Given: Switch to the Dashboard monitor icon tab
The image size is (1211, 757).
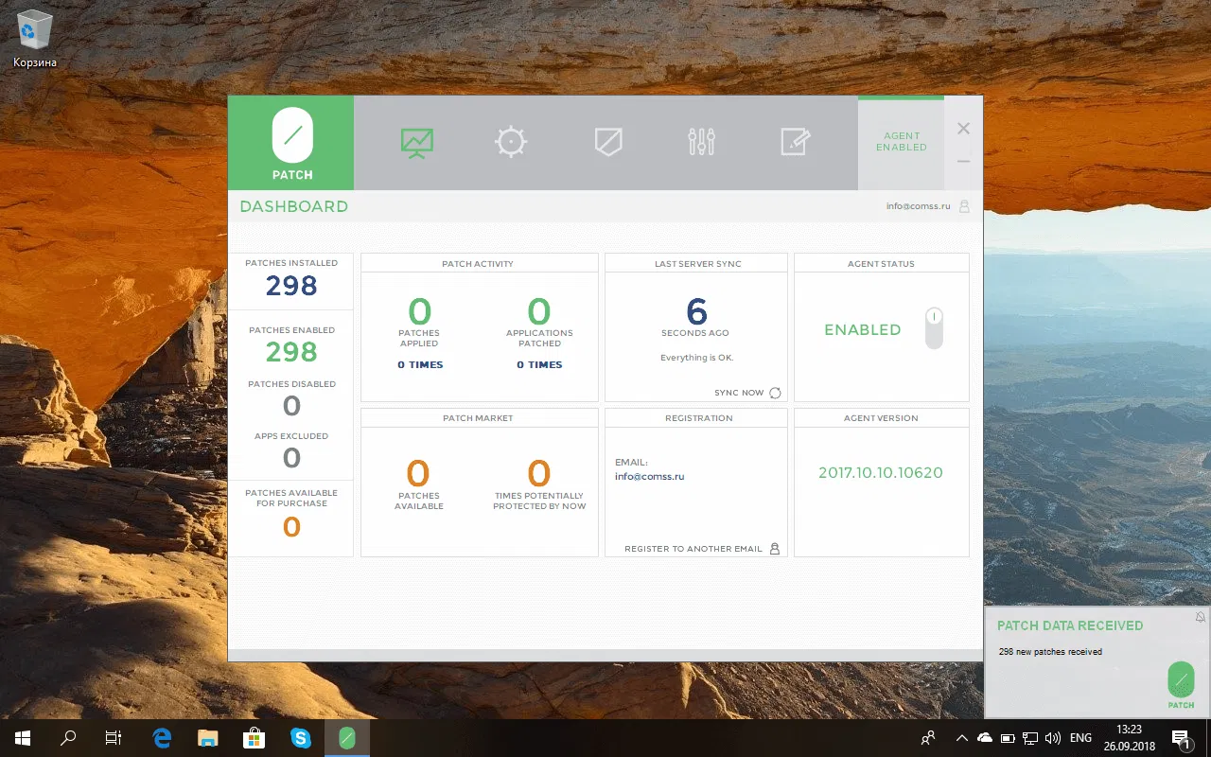Looking at the screenshot, I should tap(416, 141).
